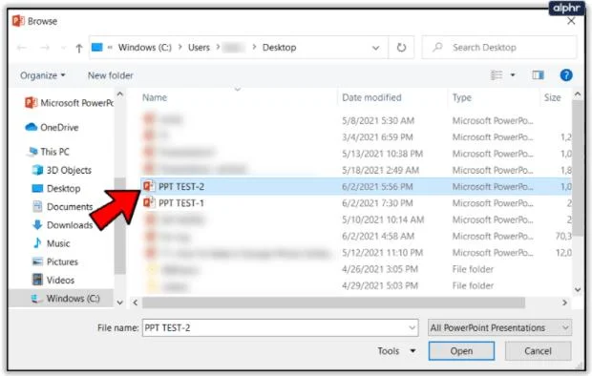This screenshot has height=376, width=592.
Task: Open the recent locations dropdown arrow
Action: (63, 48)
